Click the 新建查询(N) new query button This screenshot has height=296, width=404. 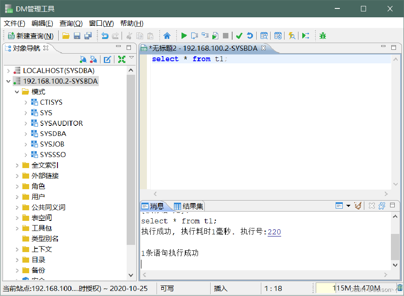point(31,36)
